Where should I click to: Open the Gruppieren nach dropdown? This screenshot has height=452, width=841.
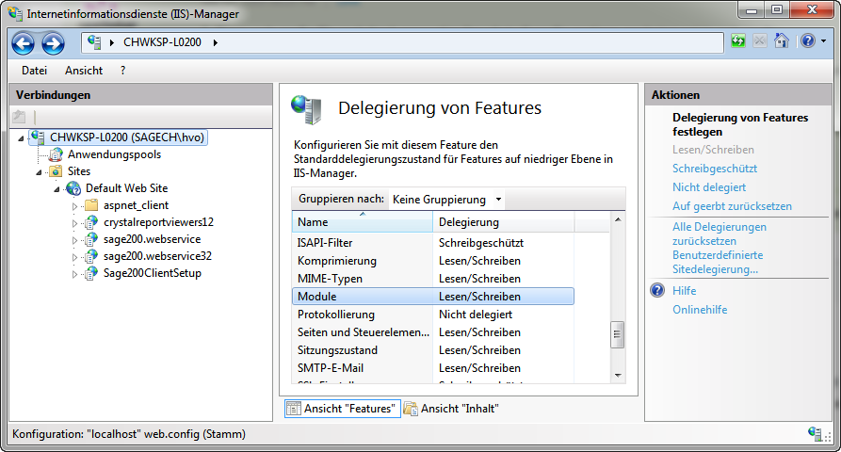pos(446,200)
